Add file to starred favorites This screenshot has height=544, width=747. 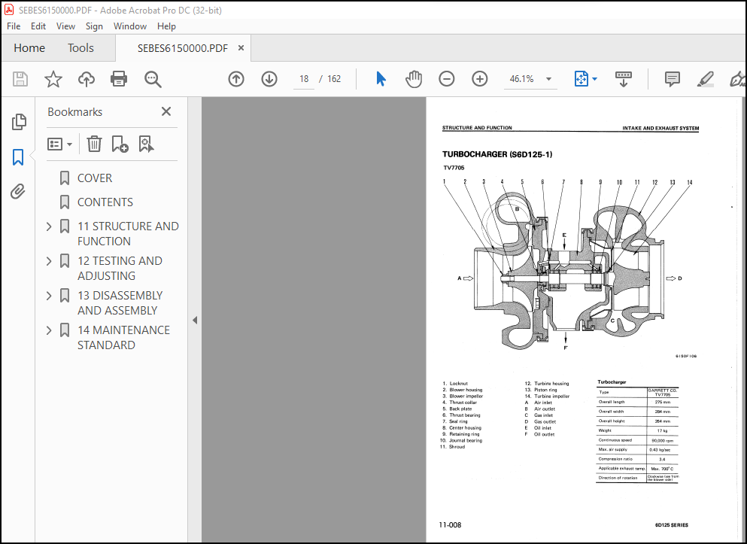tap(53, 78)
